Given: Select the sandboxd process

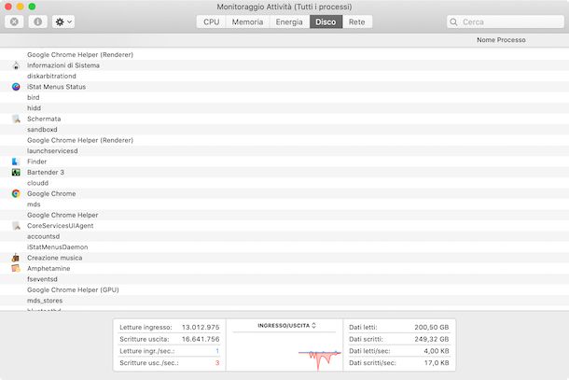Looking at the screenshot, I should (42, 130).
